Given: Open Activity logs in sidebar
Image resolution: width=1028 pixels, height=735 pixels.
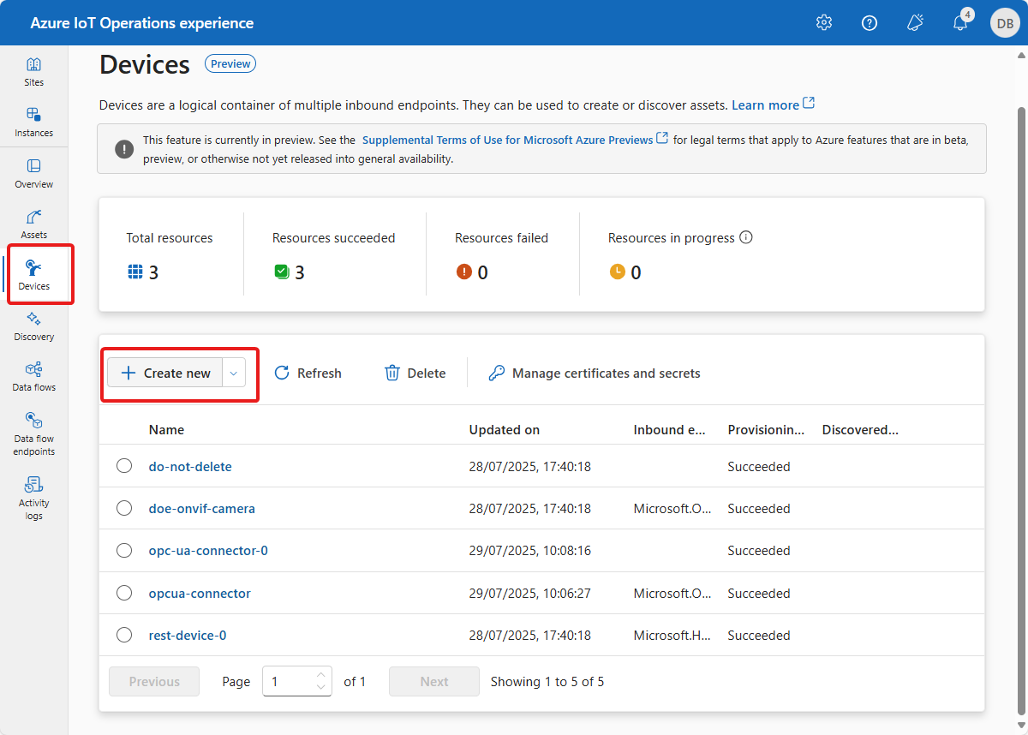Looking at the screenshot, I should click(33, 497).
